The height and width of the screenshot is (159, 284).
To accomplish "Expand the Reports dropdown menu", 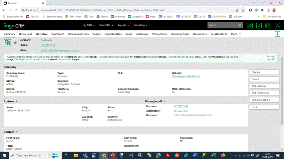I will 123,25.
